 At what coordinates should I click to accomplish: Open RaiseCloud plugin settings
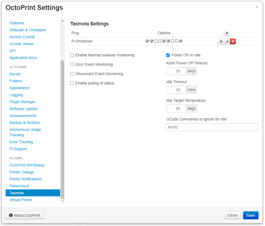[19, 186]
